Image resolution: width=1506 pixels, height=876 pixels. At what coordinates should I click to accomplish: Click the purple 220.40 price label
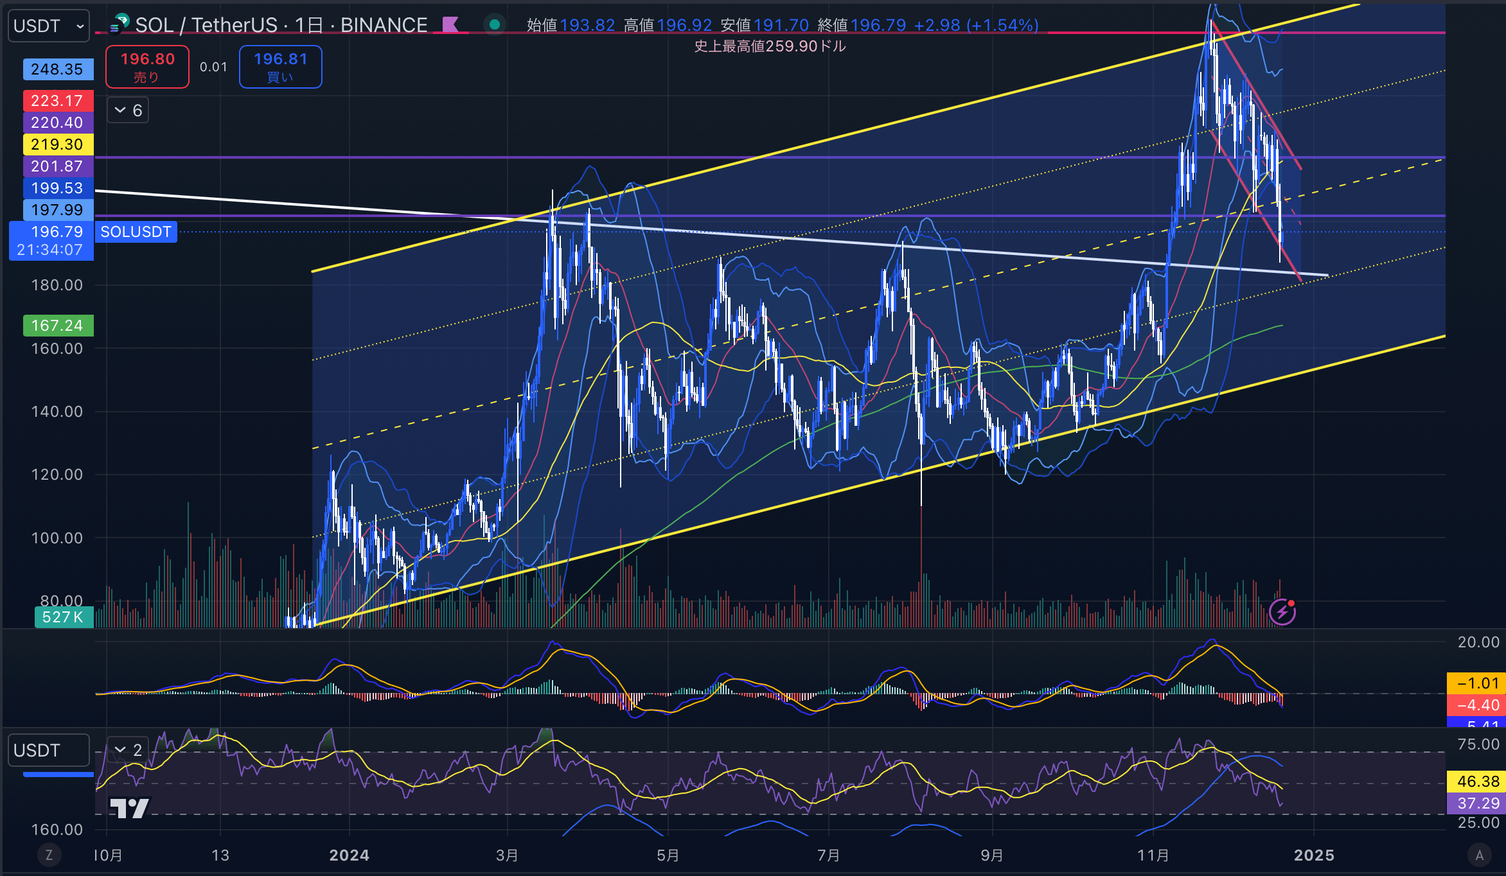pos(58,123)
